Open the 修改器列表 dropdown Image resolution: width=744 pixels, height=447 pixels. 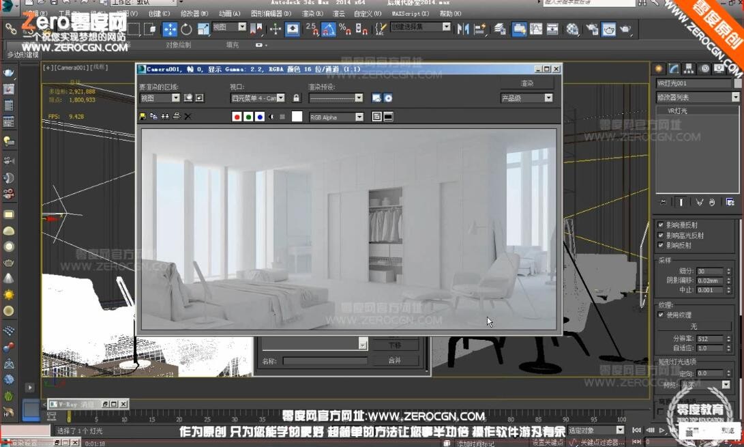[698, 97]
